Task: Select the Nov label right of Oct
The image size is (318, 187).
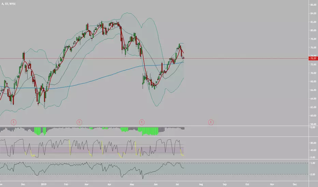Action: click(x=272, y=184)
